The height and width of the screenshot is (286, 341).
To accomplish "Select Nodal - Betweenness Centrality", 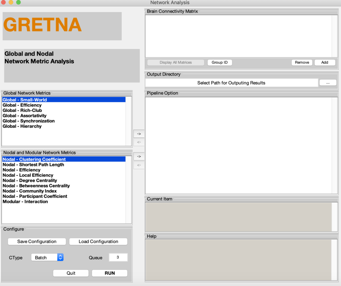I will [64, 186].
